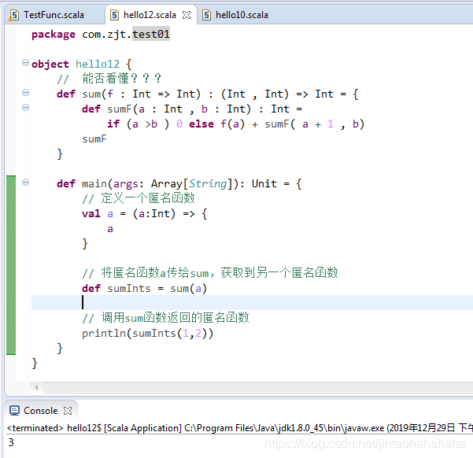Collapse the def sum function fold
The width and height of the screenshot is (473, 458).
pos(26,92)
